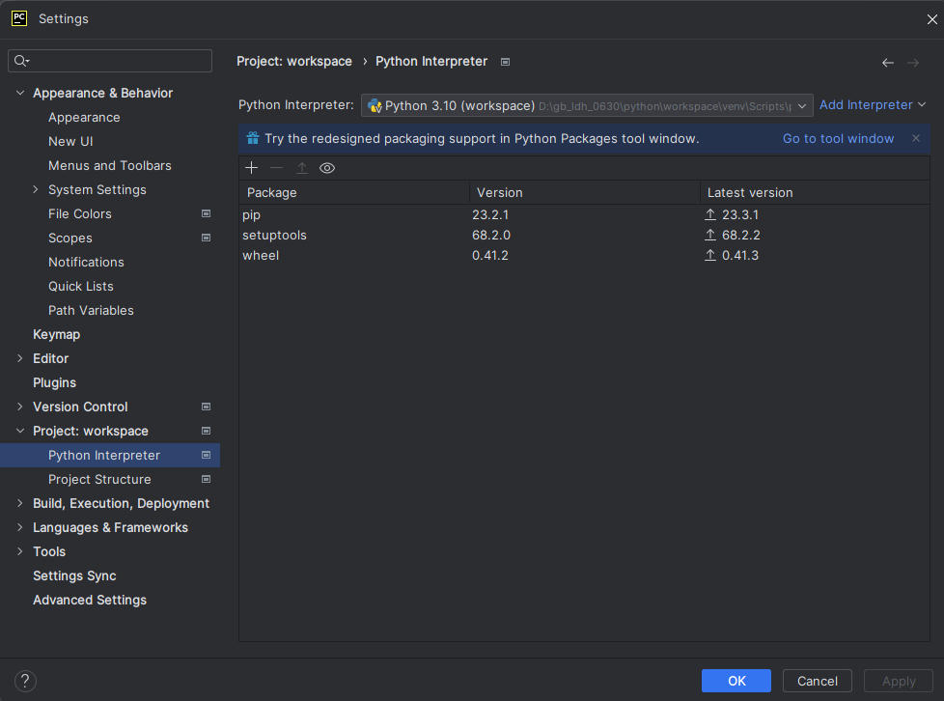This screenshot has height=701, width=944.
Task: Click the back navigation arrow
Action: (887, 63)
